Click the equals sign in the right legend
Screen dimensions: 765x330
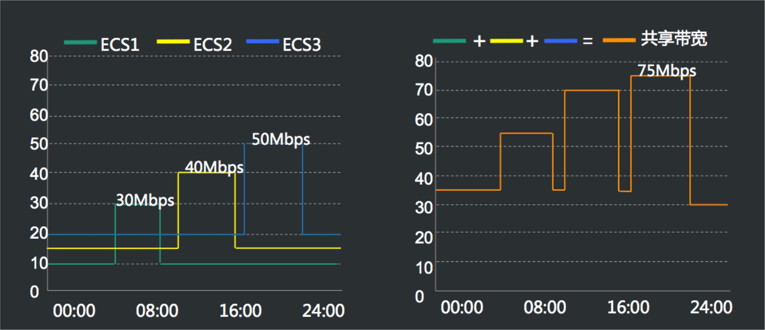pos(588,41)
